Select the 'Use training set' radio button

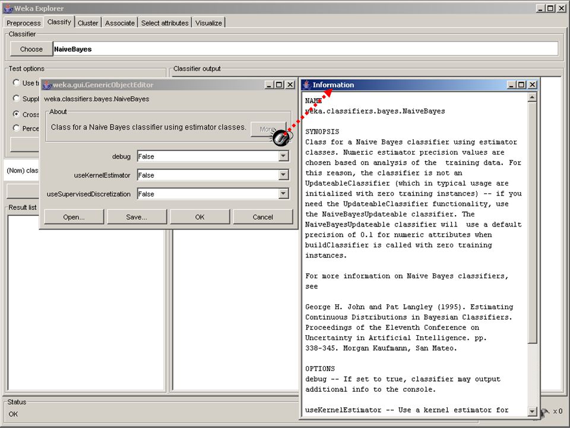click(x=16, y=82)
